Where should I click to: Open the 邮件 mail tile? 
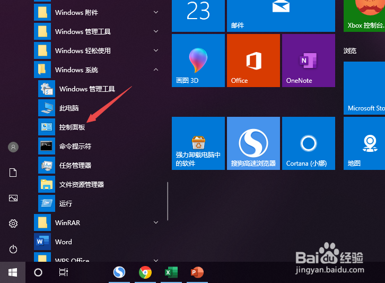(281, 16)
